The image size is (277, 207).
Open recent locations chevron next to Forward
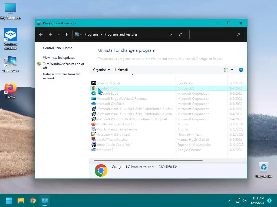click(x=58, y=34)
